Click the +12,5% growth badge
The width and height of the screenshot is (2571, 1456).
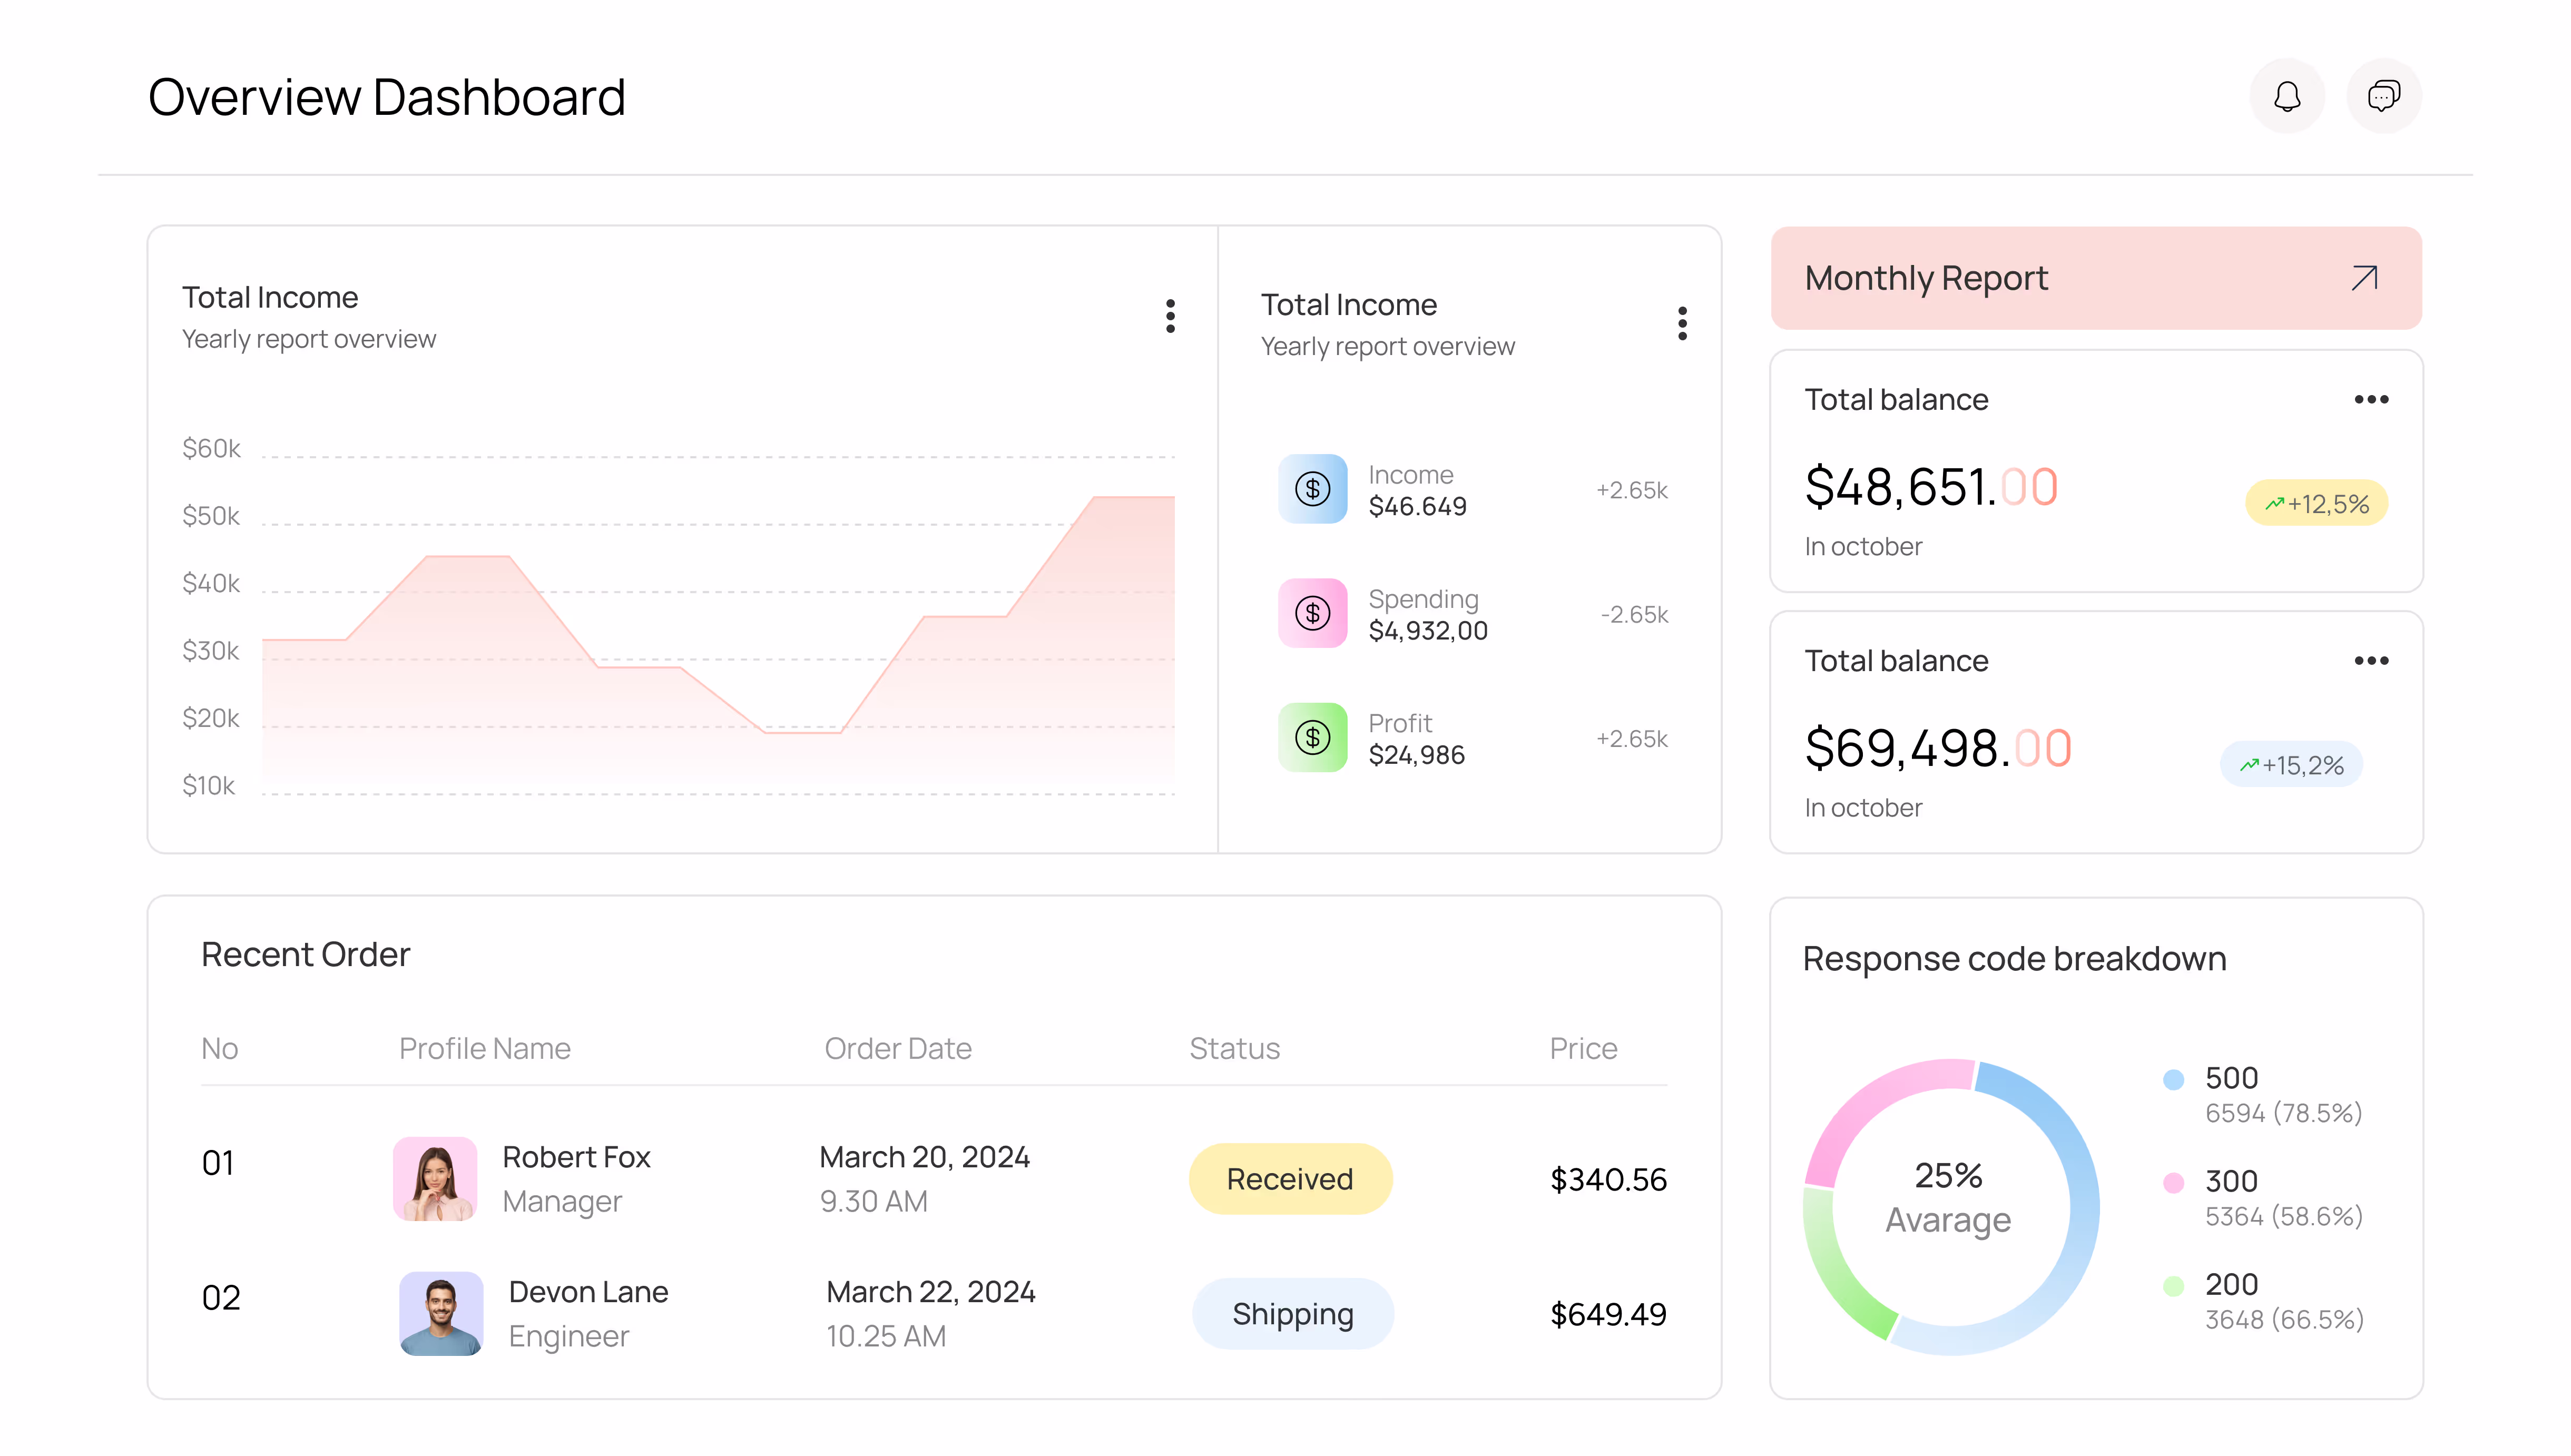(2316, 504)
